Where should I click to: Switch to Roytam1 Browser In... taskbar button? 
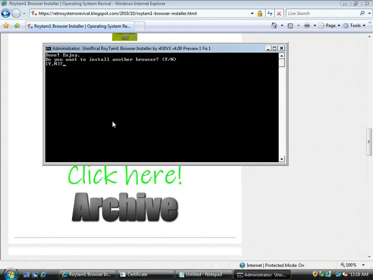point(87,275)
